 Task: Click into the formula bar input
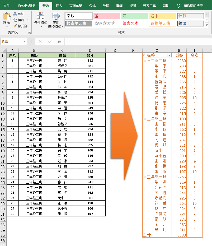click(x=138, y=41)
